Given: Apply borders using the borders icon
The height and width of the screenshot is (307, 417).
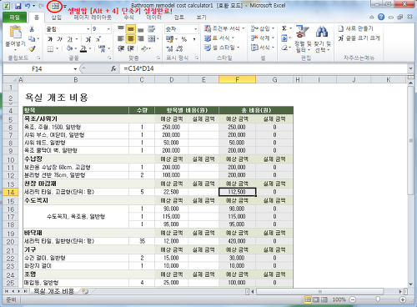Looking at the screenshot, I should pyautogui.click(x=50, y=49).
